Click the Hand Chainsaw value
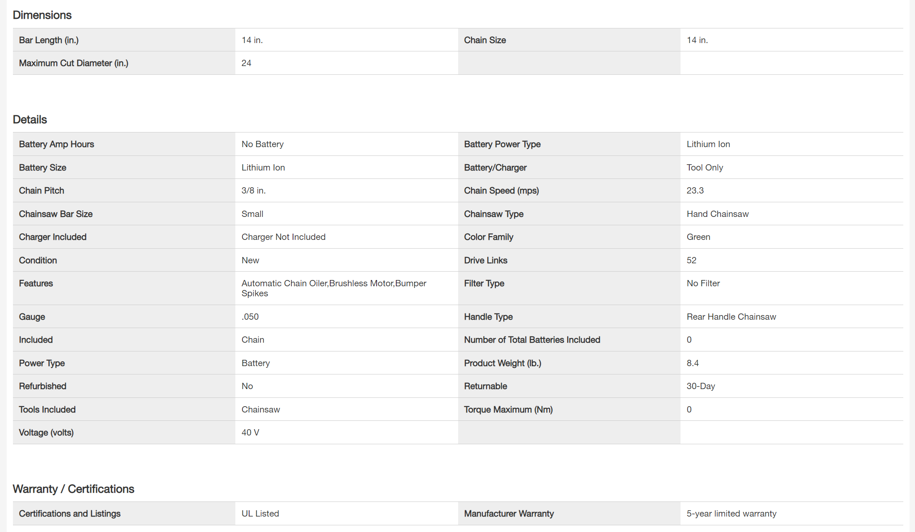The height and width of the screenshot is (532, 915). pyautogui.click(x=717, y=214)
